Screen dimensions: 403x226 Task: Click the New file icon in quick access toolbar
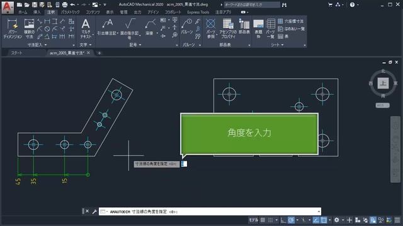20,4
